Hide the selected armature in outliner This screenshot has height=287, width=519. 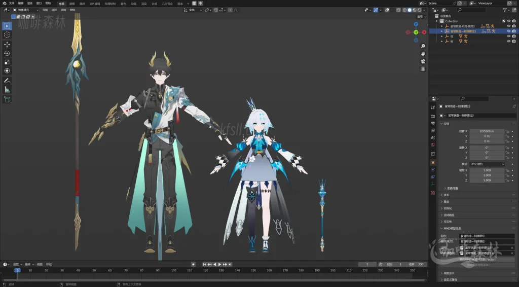click(x=509, y=31)
